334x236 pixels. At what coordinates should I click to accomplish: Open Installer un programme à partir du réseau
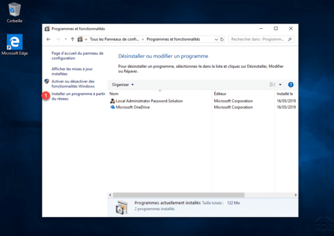(78, 96)
